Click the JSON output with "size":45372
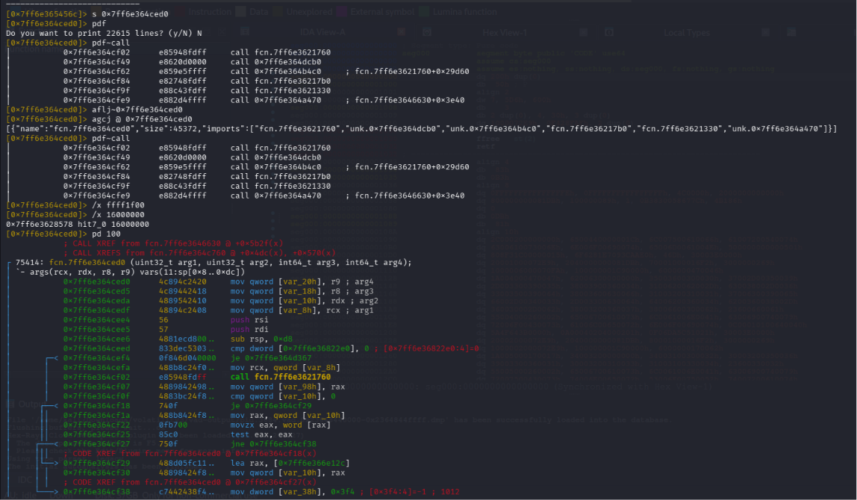 pos(421,129)
